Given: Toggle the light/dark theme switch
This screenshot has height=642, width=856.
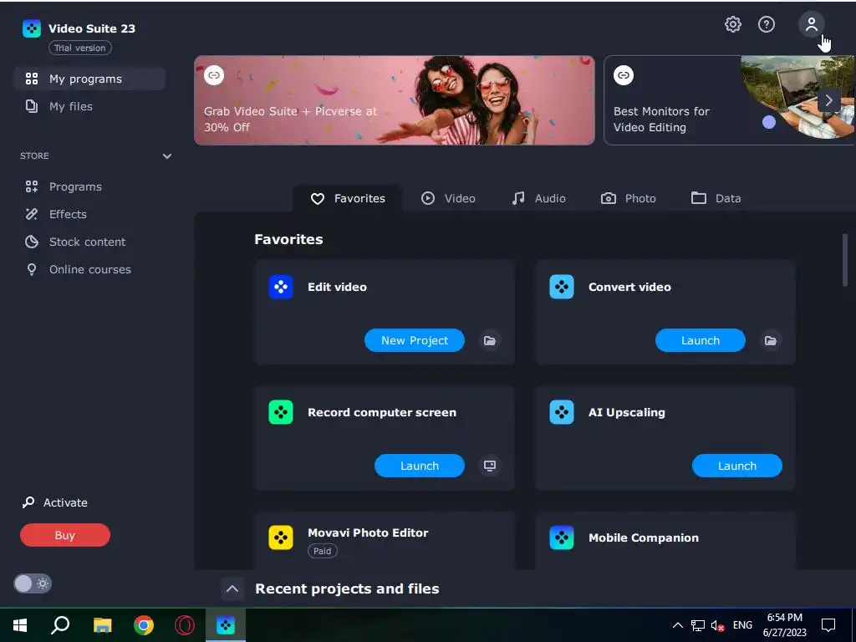Looking at the screenshot, I should 33,583.
